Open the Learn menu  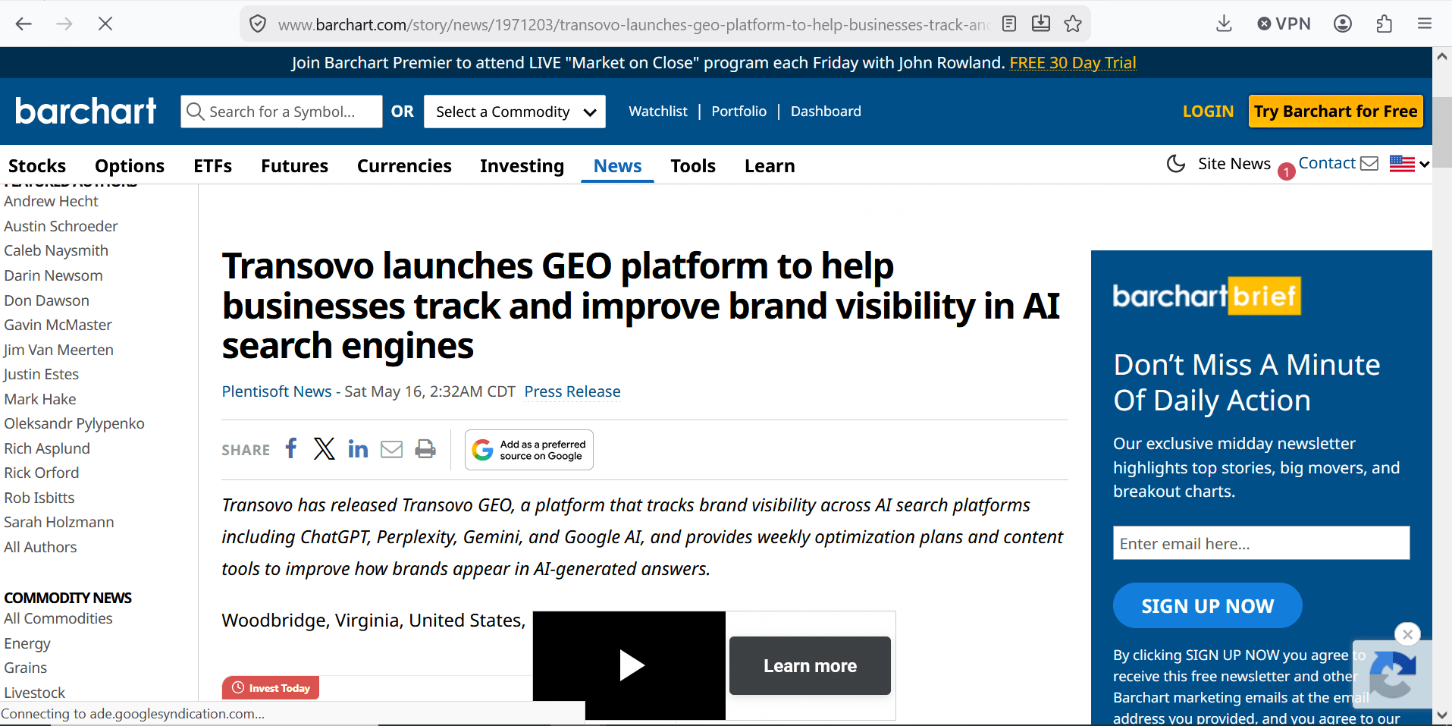(770, 166)
